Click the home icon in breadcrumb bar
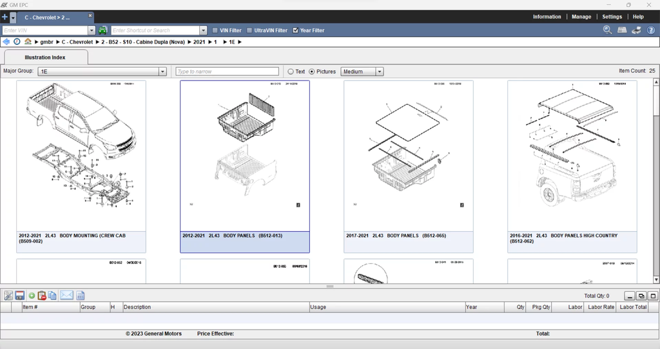The width and height of the screenshot is (660, 349). pos(28,42)
